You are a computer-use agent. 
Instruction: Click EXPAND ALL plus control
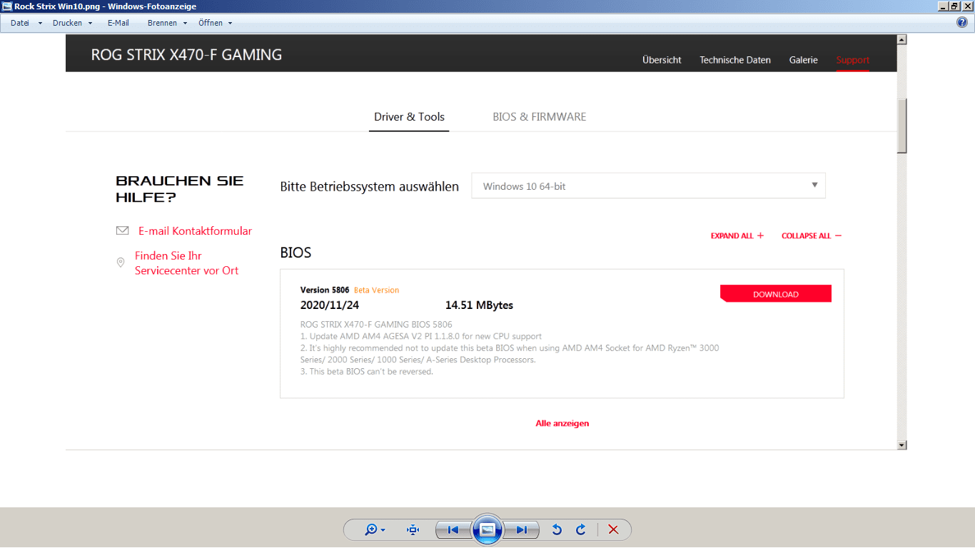coord(737,235)
